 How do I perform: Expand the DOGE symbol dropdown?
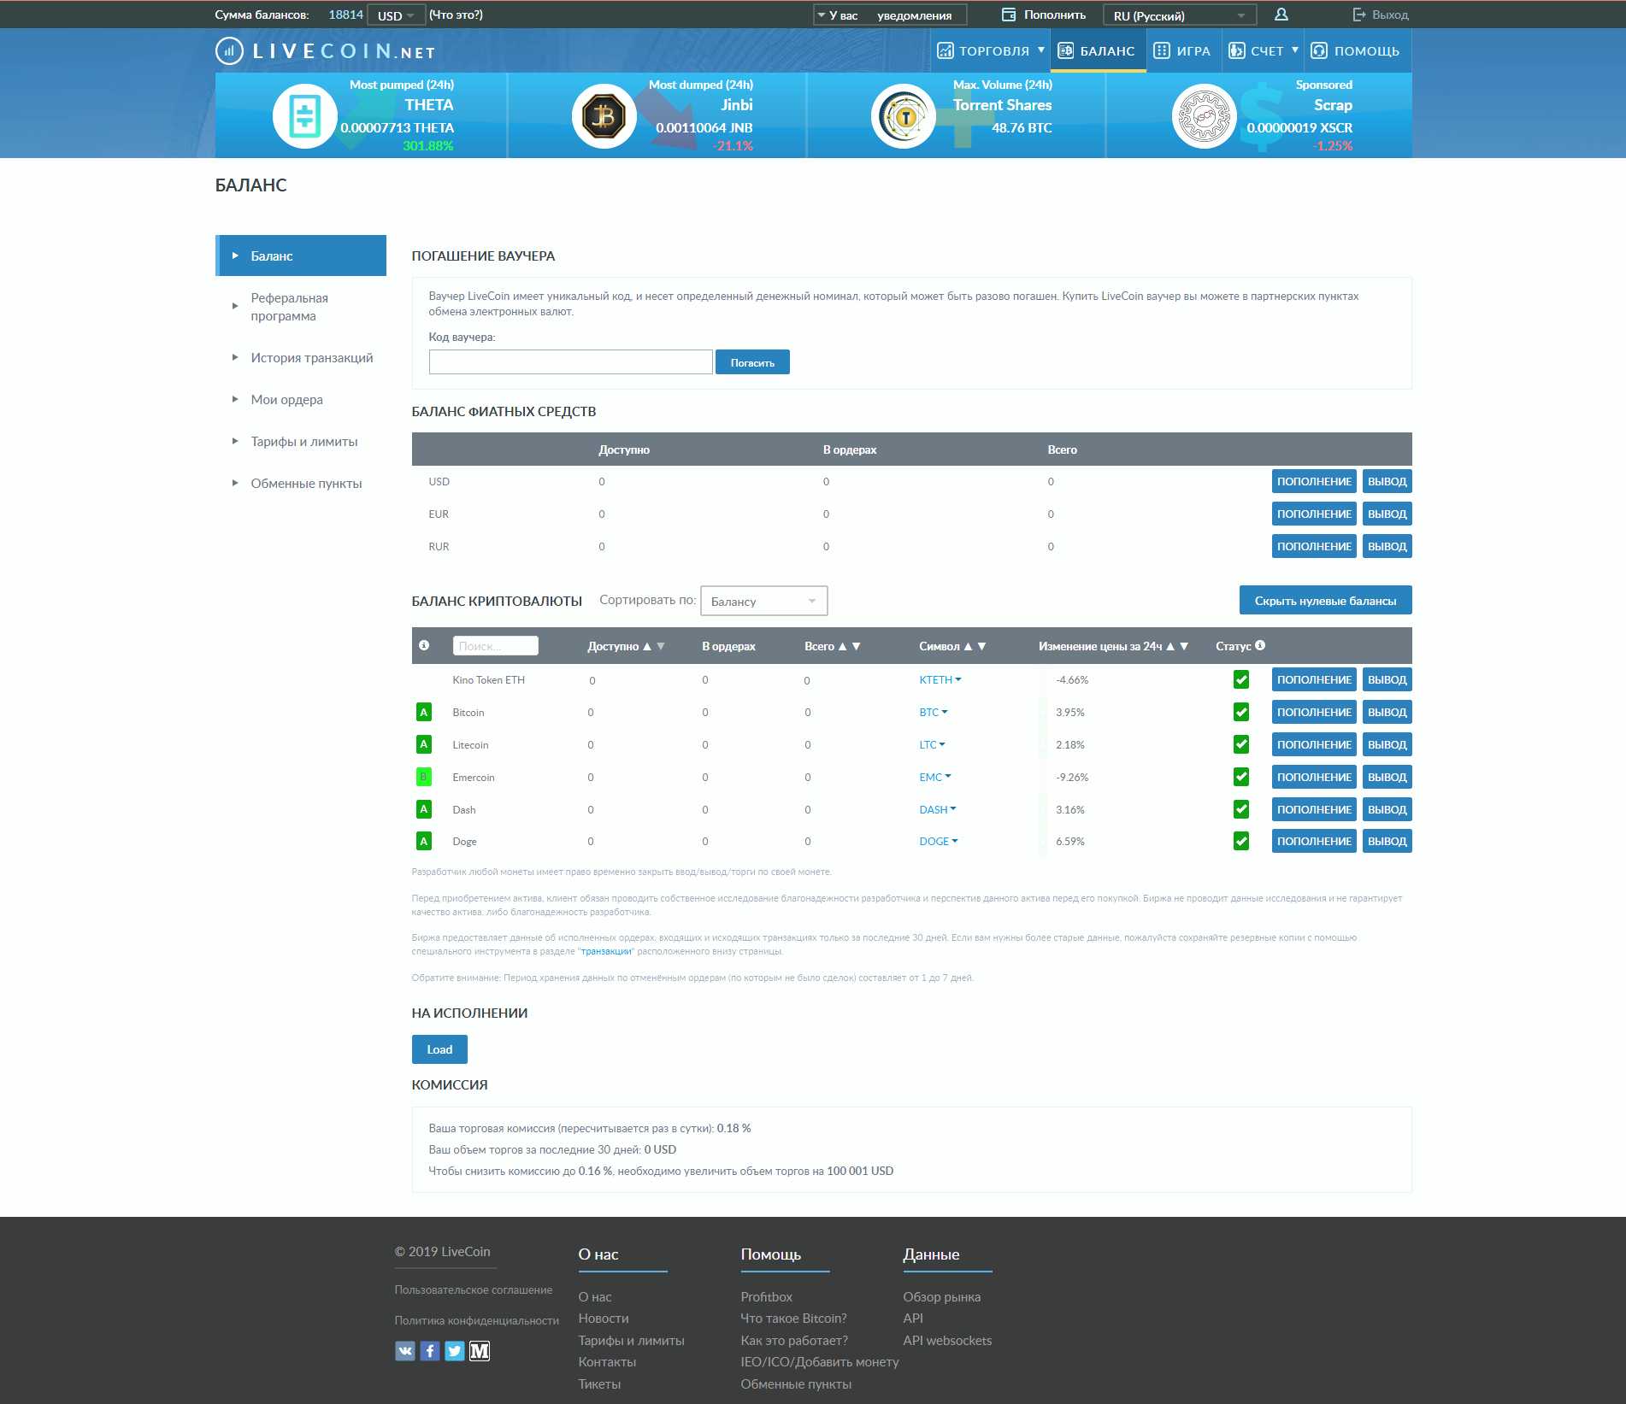pos(939,841)
